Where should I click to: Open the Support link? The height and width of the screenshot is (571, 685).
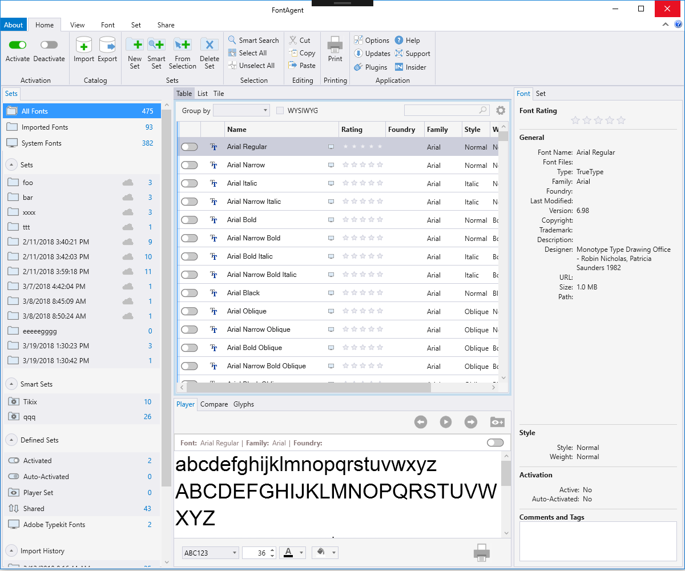click(x=412, y=54)
